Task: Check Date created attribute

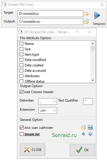Action: [22, 65]
